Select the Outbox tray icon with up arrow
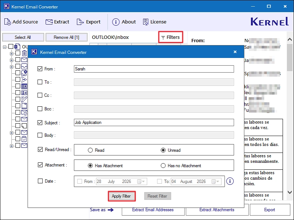 (x=24, y=73)
